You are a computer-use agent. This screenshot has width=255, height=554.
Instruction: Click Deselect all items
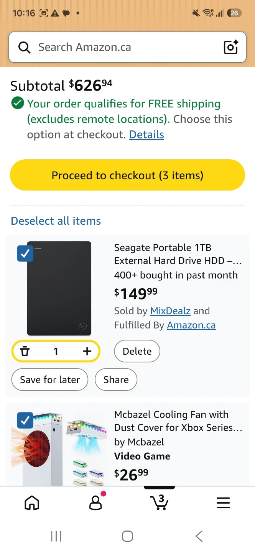tap(56, 221)
